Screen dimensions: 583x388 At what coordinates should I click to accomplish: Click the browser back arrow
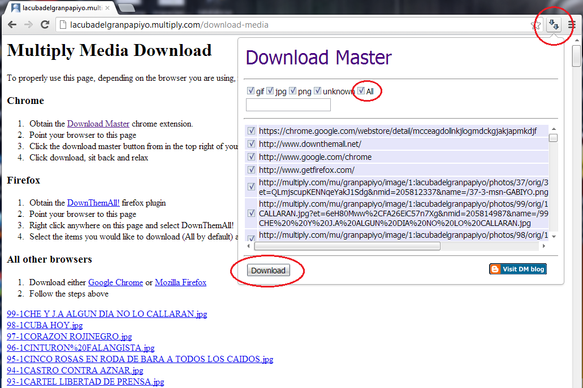click(12, 25)
